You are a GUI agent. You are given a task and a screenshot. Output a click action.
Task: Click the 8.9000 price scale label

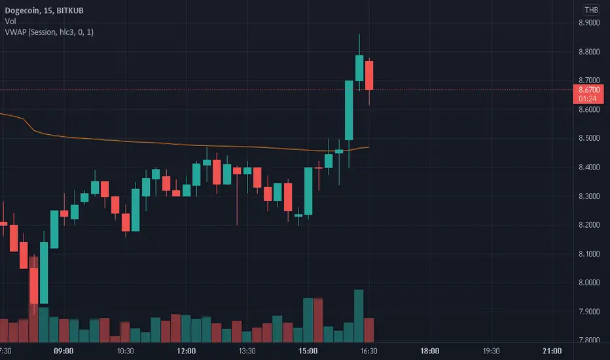click(x=589, y=23)
